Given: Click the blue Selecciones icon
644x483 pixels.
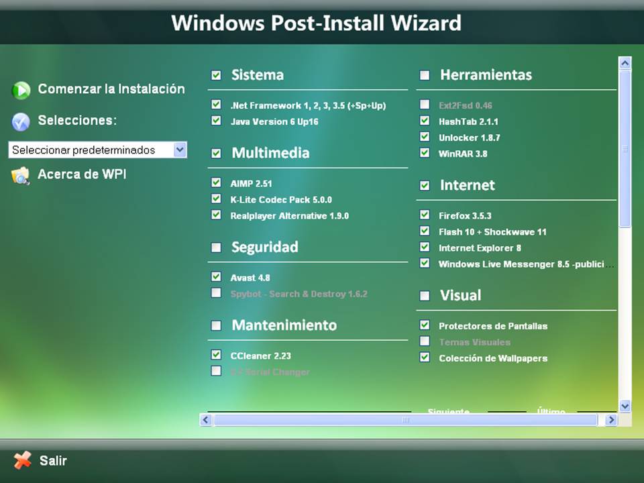Looking at the screenshot, I should point(21,121).
